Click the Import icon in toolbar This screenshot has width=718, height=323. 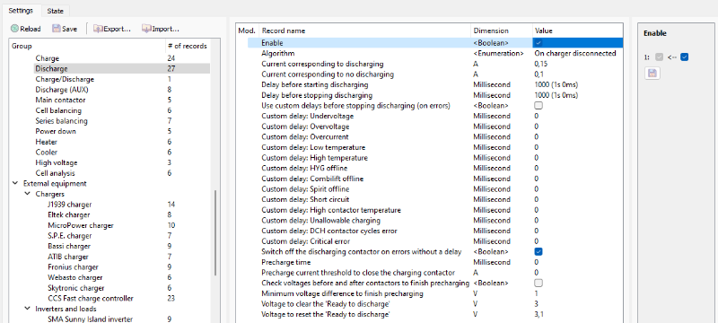click(146, 29)
